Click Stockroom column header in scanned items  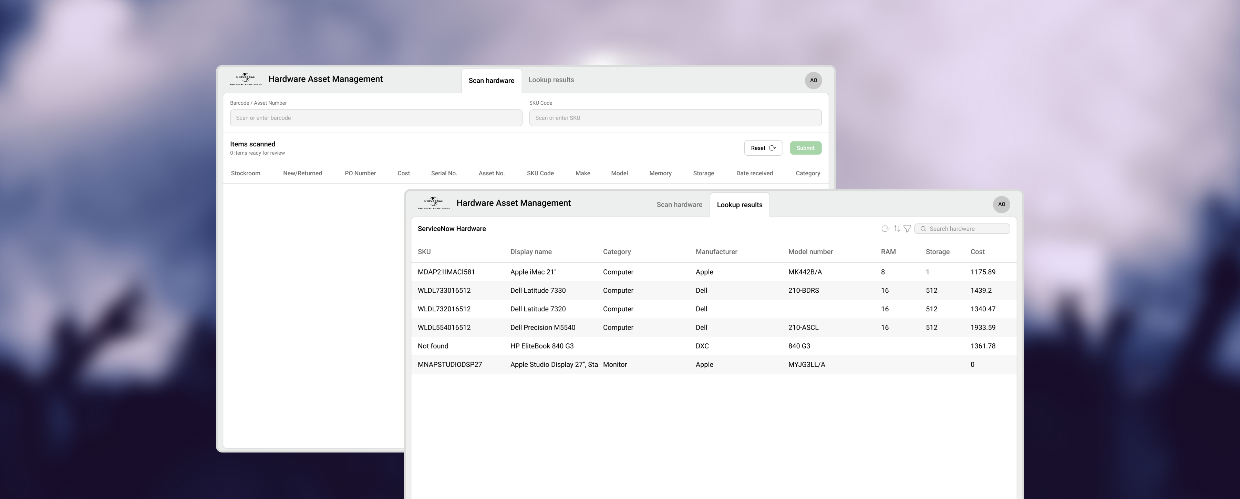246,173
